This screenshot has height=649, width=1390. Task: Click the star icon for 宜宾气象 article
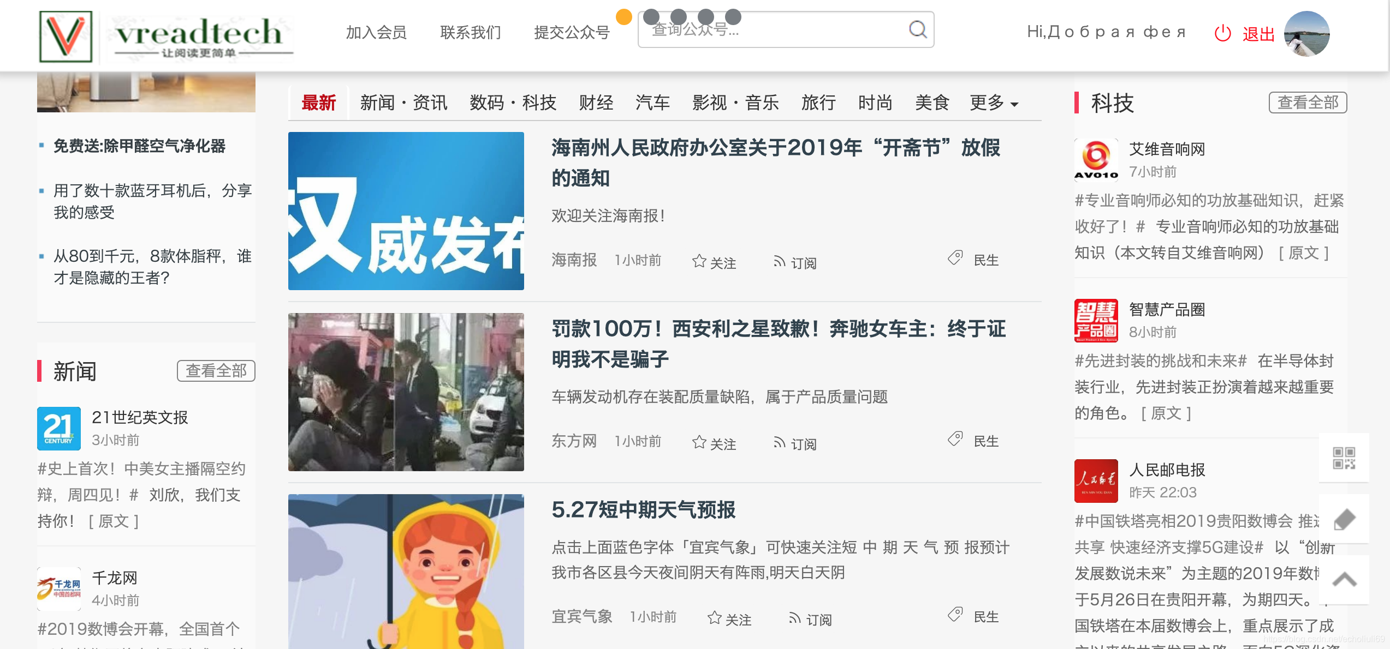[x=714, y=617]
